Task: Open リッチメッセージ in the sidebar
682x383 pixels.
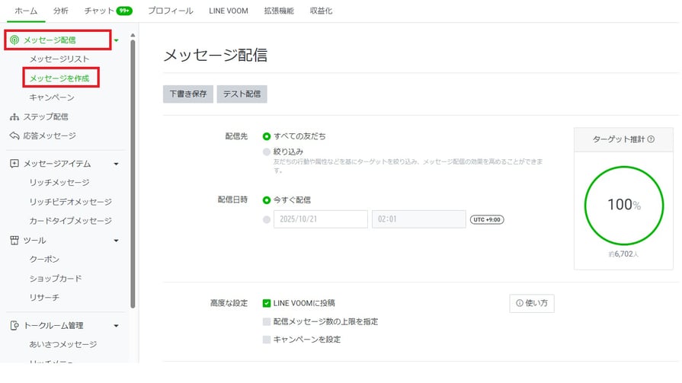Action: (59, 183)
